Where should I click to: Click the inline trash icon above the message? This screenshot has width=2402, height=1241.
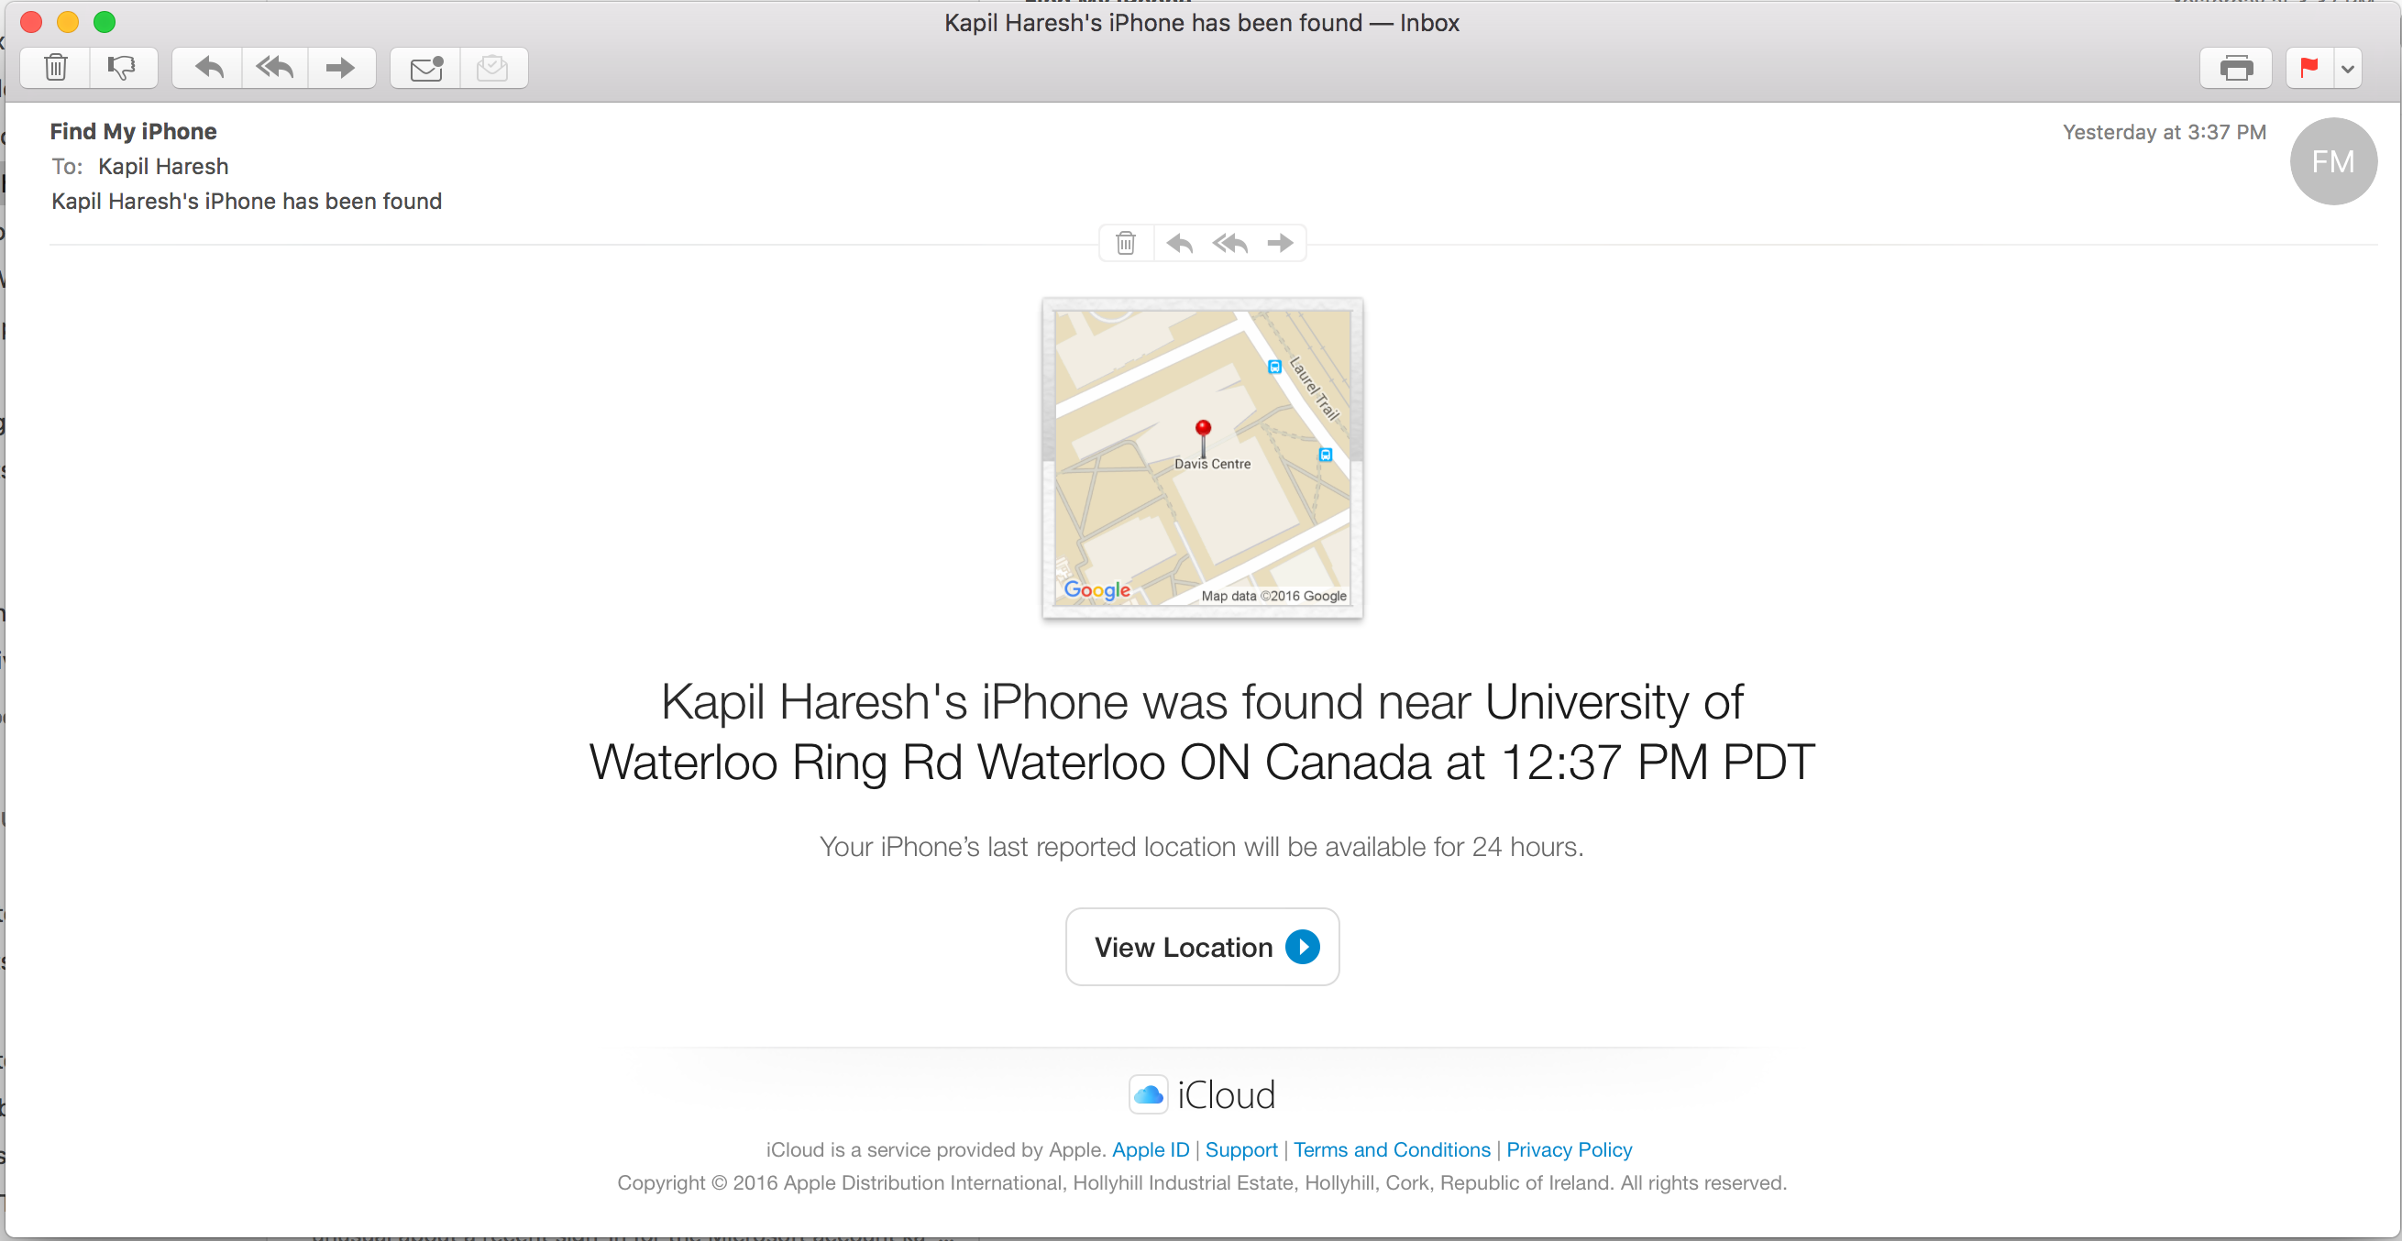tap(1127, 244)
